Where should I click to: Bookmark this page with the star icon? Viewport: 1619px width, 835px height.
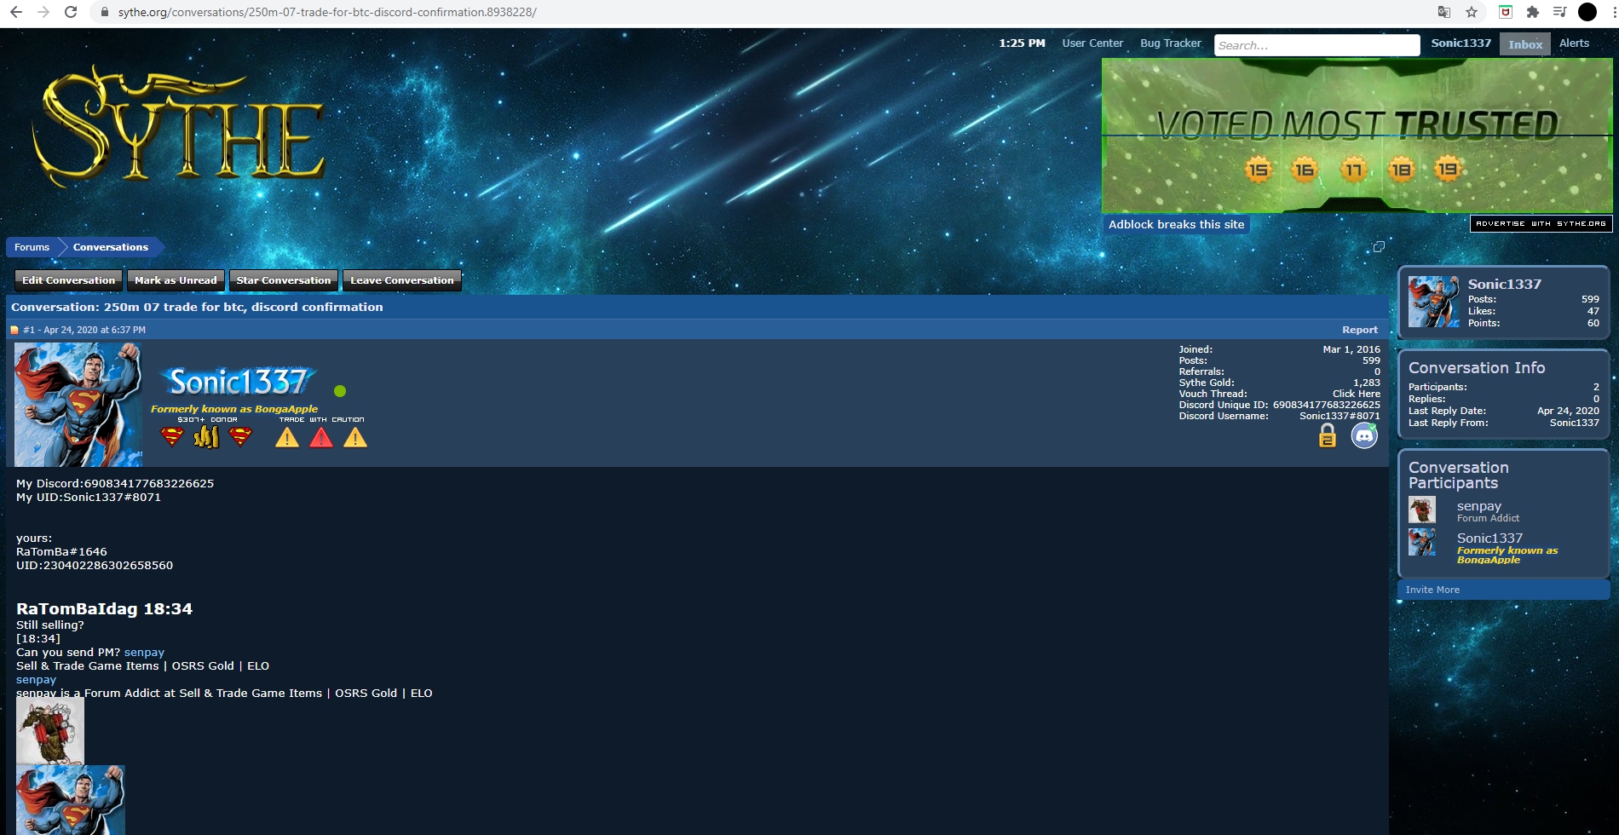click(x=1472, y=12)
